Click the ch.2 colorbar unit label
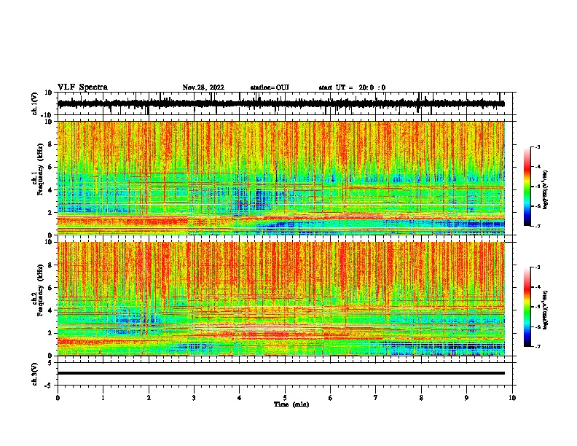577x446 pixels. click(x=546, y=310)
